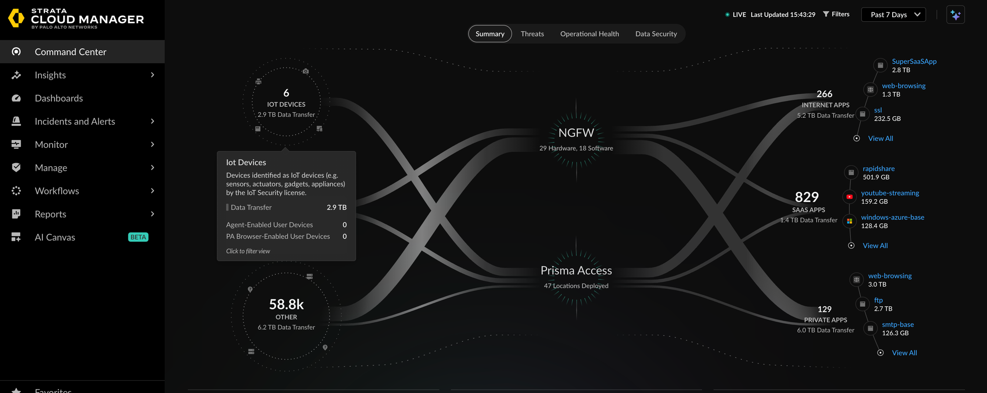The height and width of the screenshot is (393, 987).
Task: Click the PA Browser-Enabled User Devices row
Action: [x=286, y=237]
